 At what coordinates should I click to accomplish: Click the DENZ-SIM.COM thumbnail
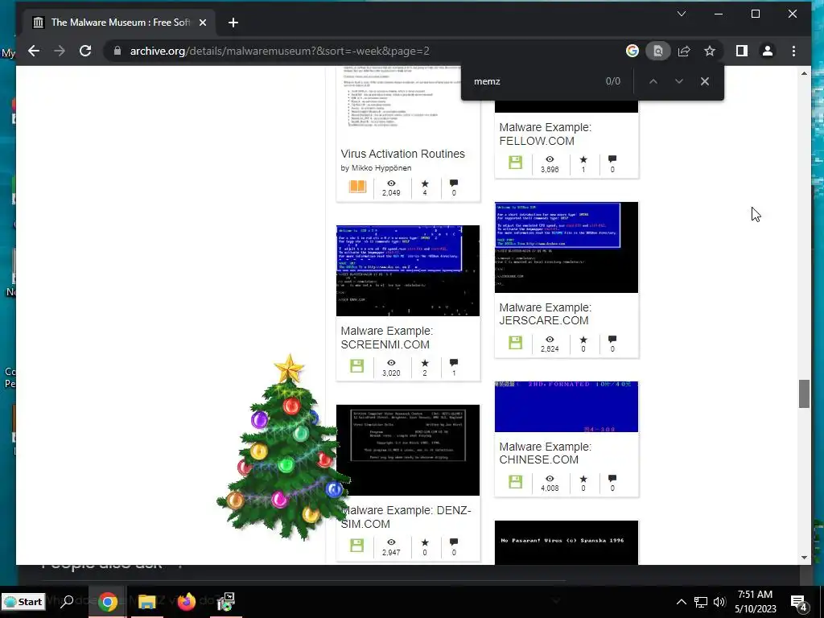pos(408,450)
